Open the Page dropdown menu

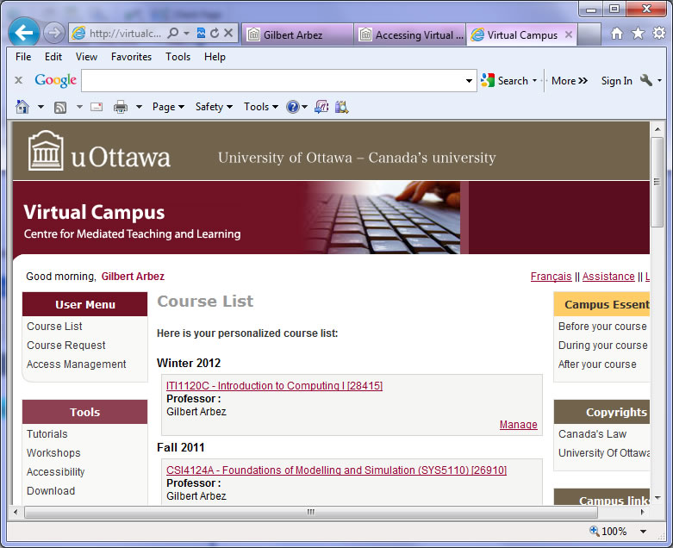click(168, 107)
